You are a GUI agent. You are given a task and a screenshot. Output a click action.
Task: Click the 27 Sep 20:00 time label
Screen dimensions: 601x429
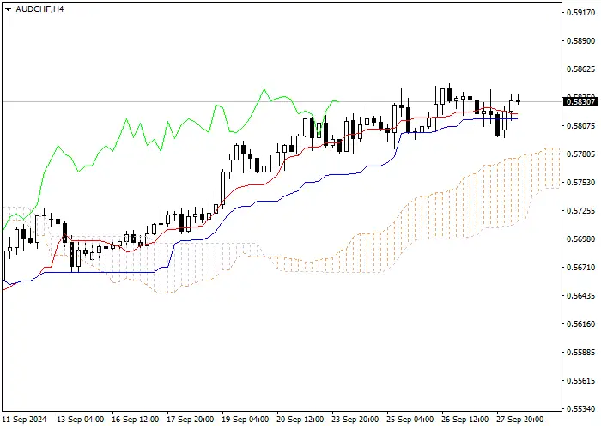[520, 420]
